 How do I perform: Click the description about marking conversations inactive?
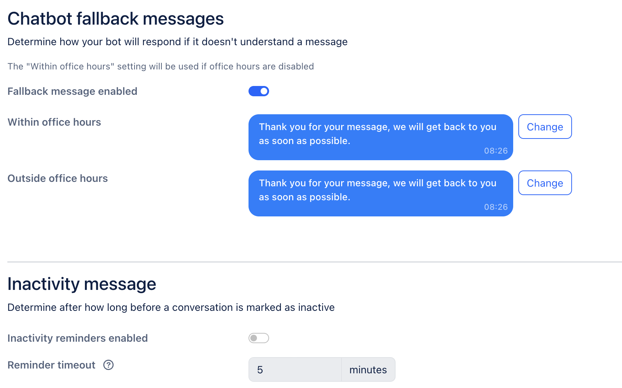(171, 307)
